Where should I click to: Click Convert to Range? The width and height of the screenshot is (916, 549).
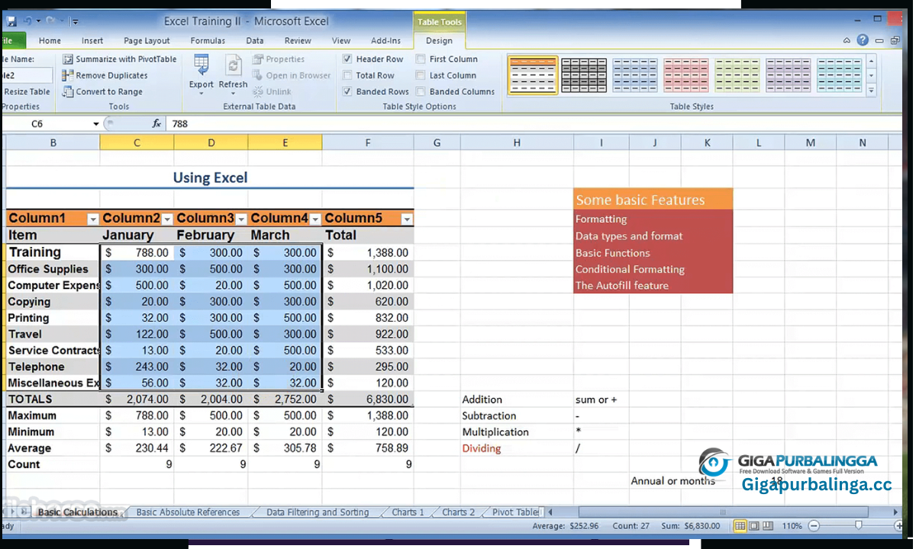coord(102,91)
